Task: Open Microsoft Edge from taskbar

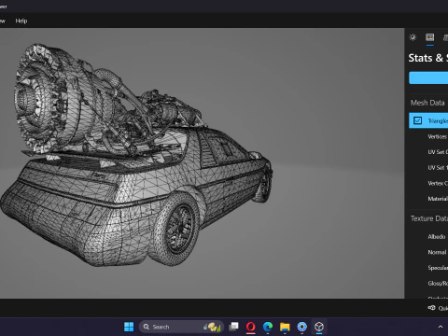Action: [268, 327]
